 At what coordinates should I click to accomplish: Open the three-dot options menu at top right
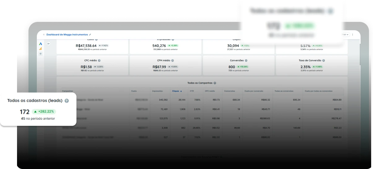pyautogui.click(x=353, y=35)
